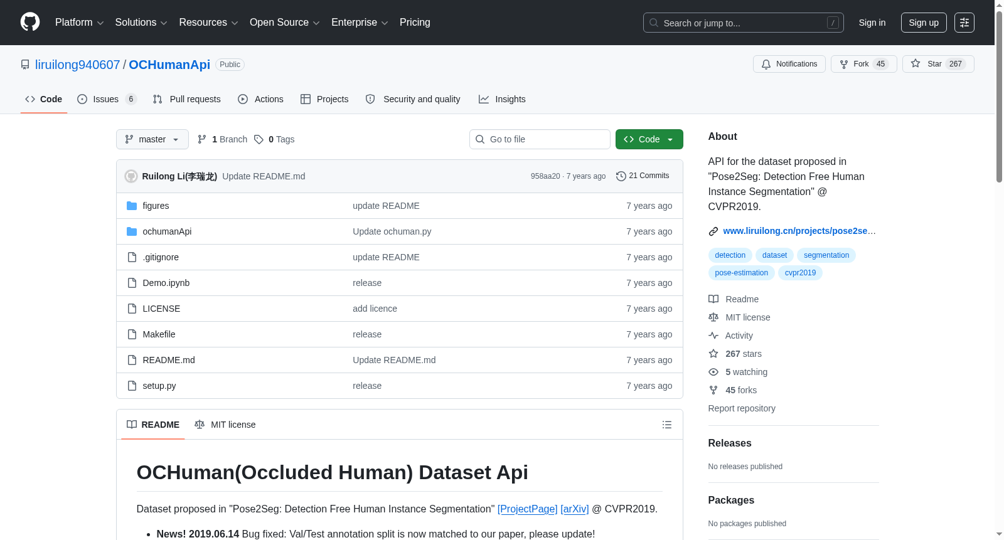
Task: Open the 958aa20 commit hash link
Action: 545,176
